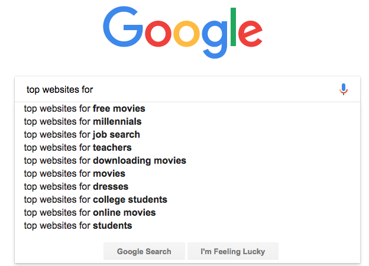Click the microphone voice search icon
Viewport: 369px width, 266px height.
[x=344, y=89]
